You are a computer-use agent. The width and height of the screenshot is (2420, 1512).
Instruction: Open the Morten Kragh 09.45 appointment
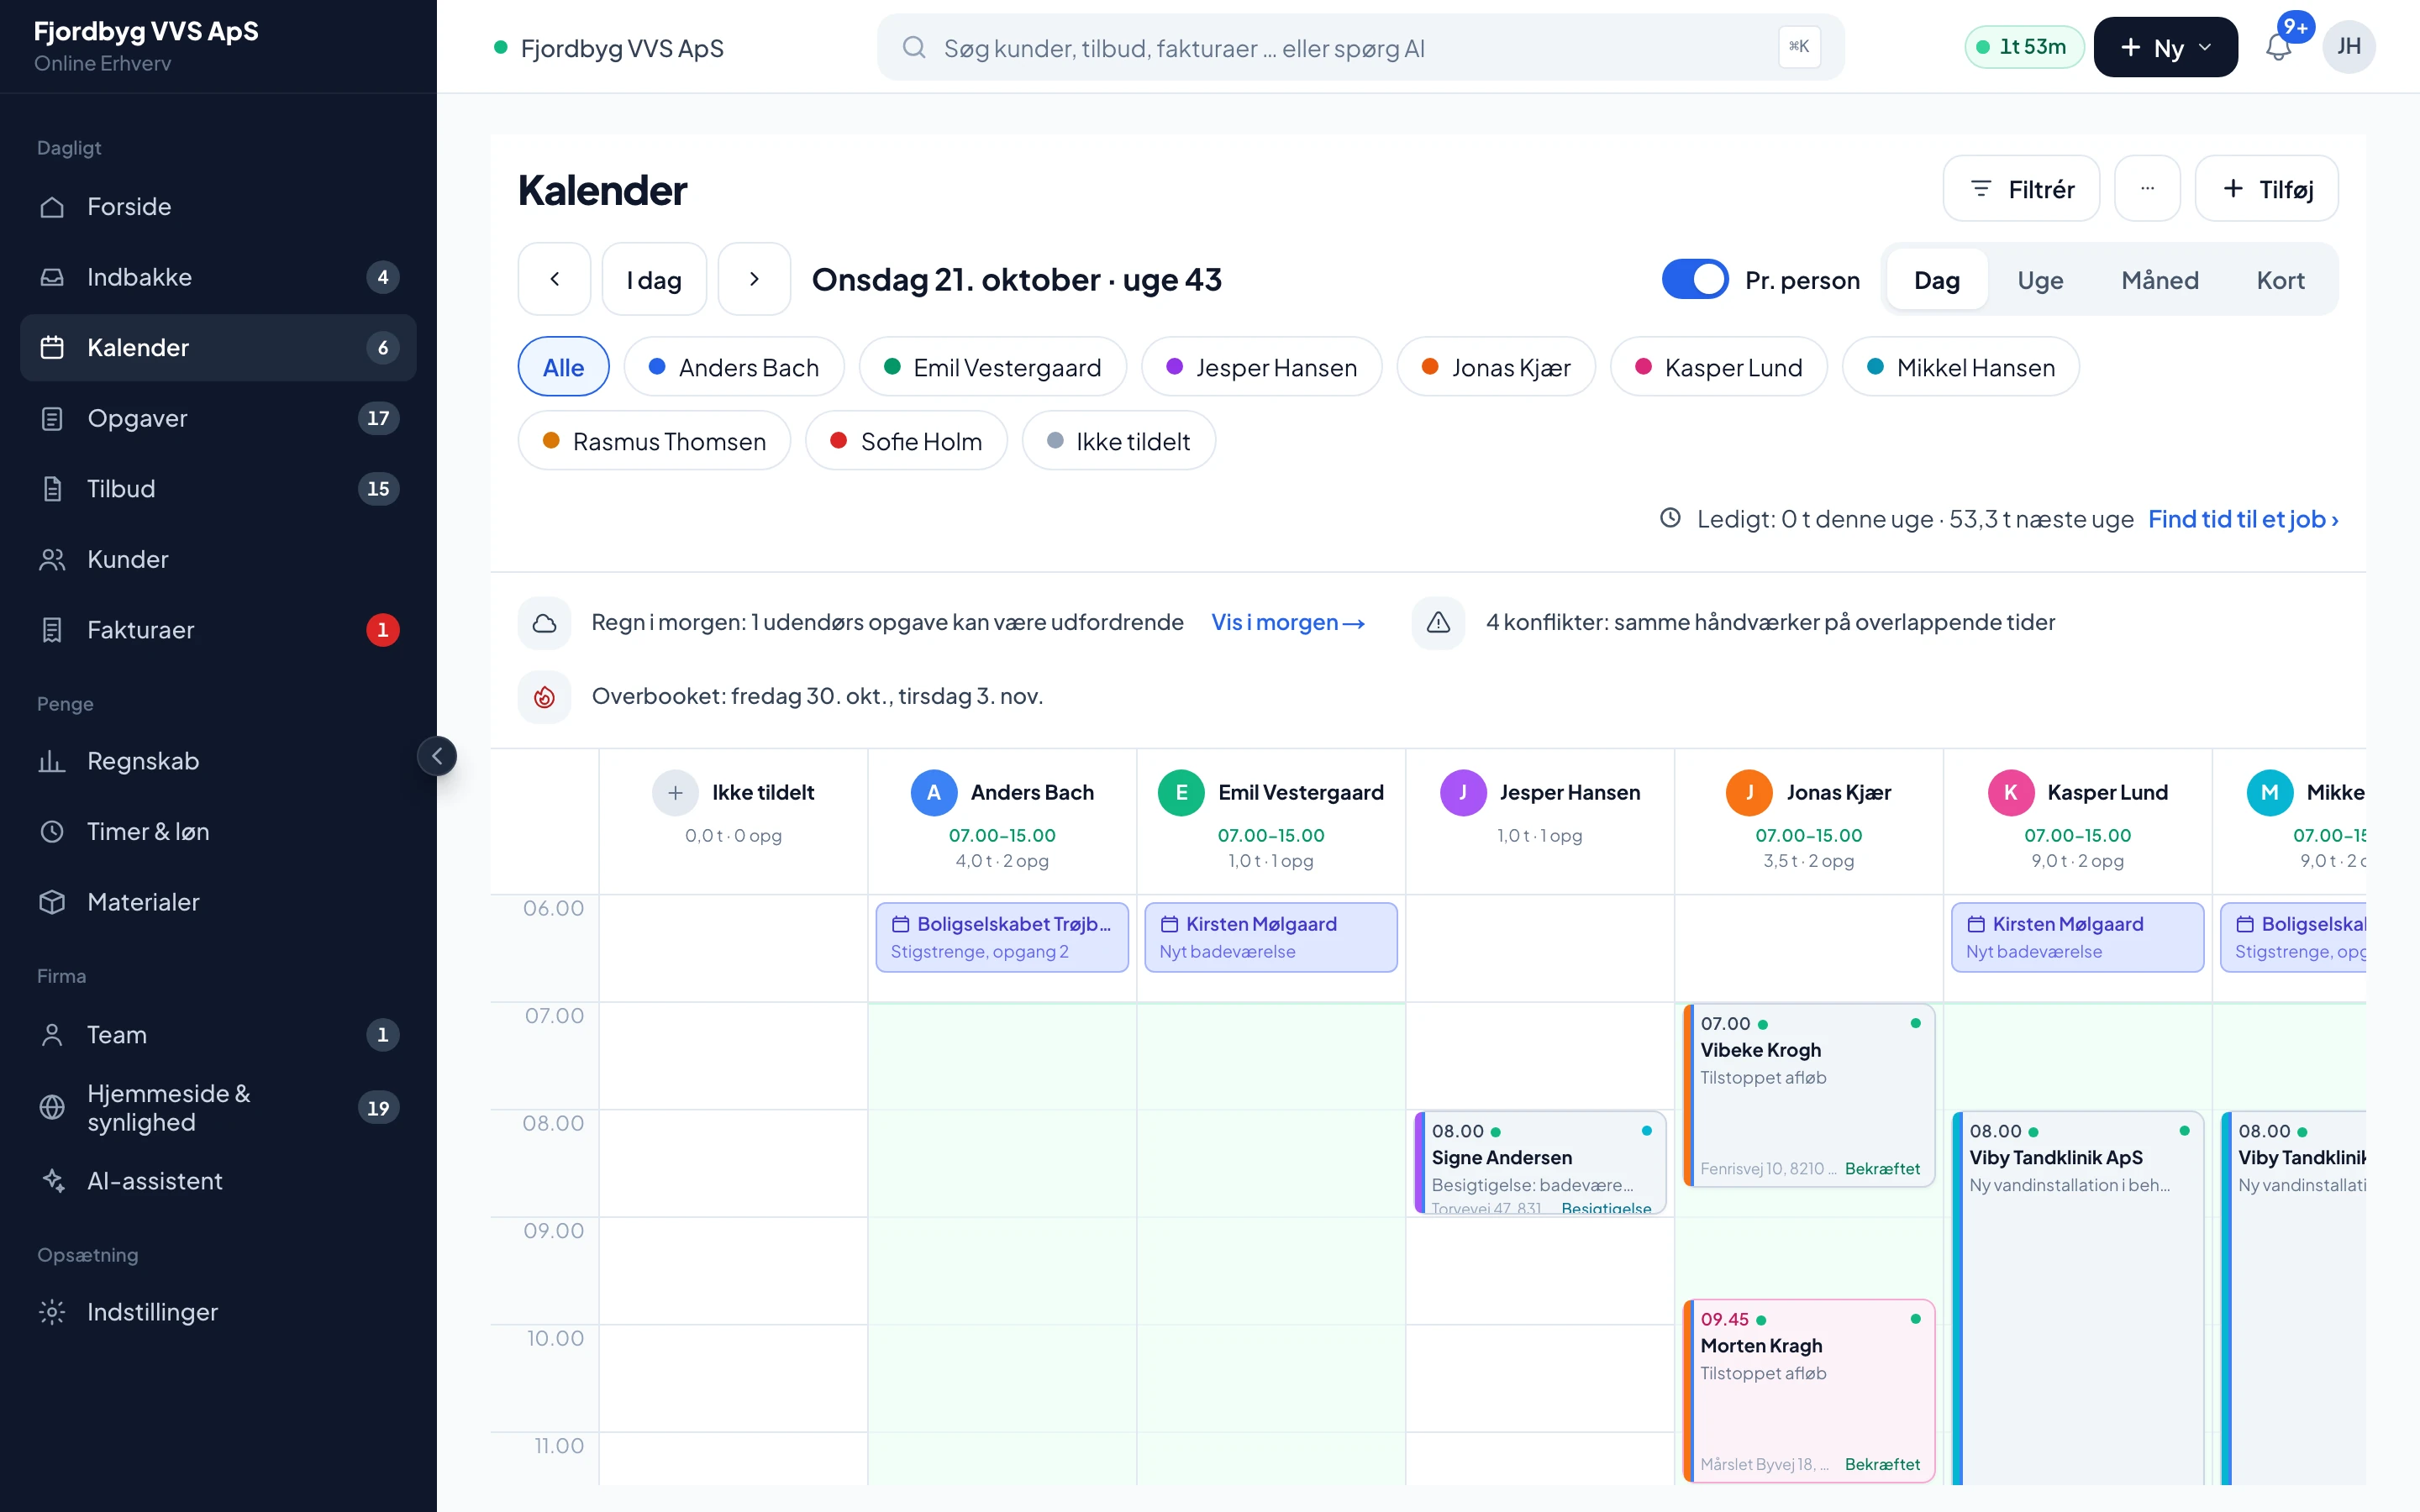click(1809, 1390)
